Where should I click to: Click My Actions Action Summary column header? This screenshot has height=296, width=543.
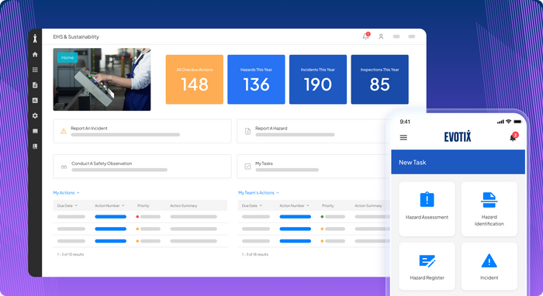click(x=184, y=205)
